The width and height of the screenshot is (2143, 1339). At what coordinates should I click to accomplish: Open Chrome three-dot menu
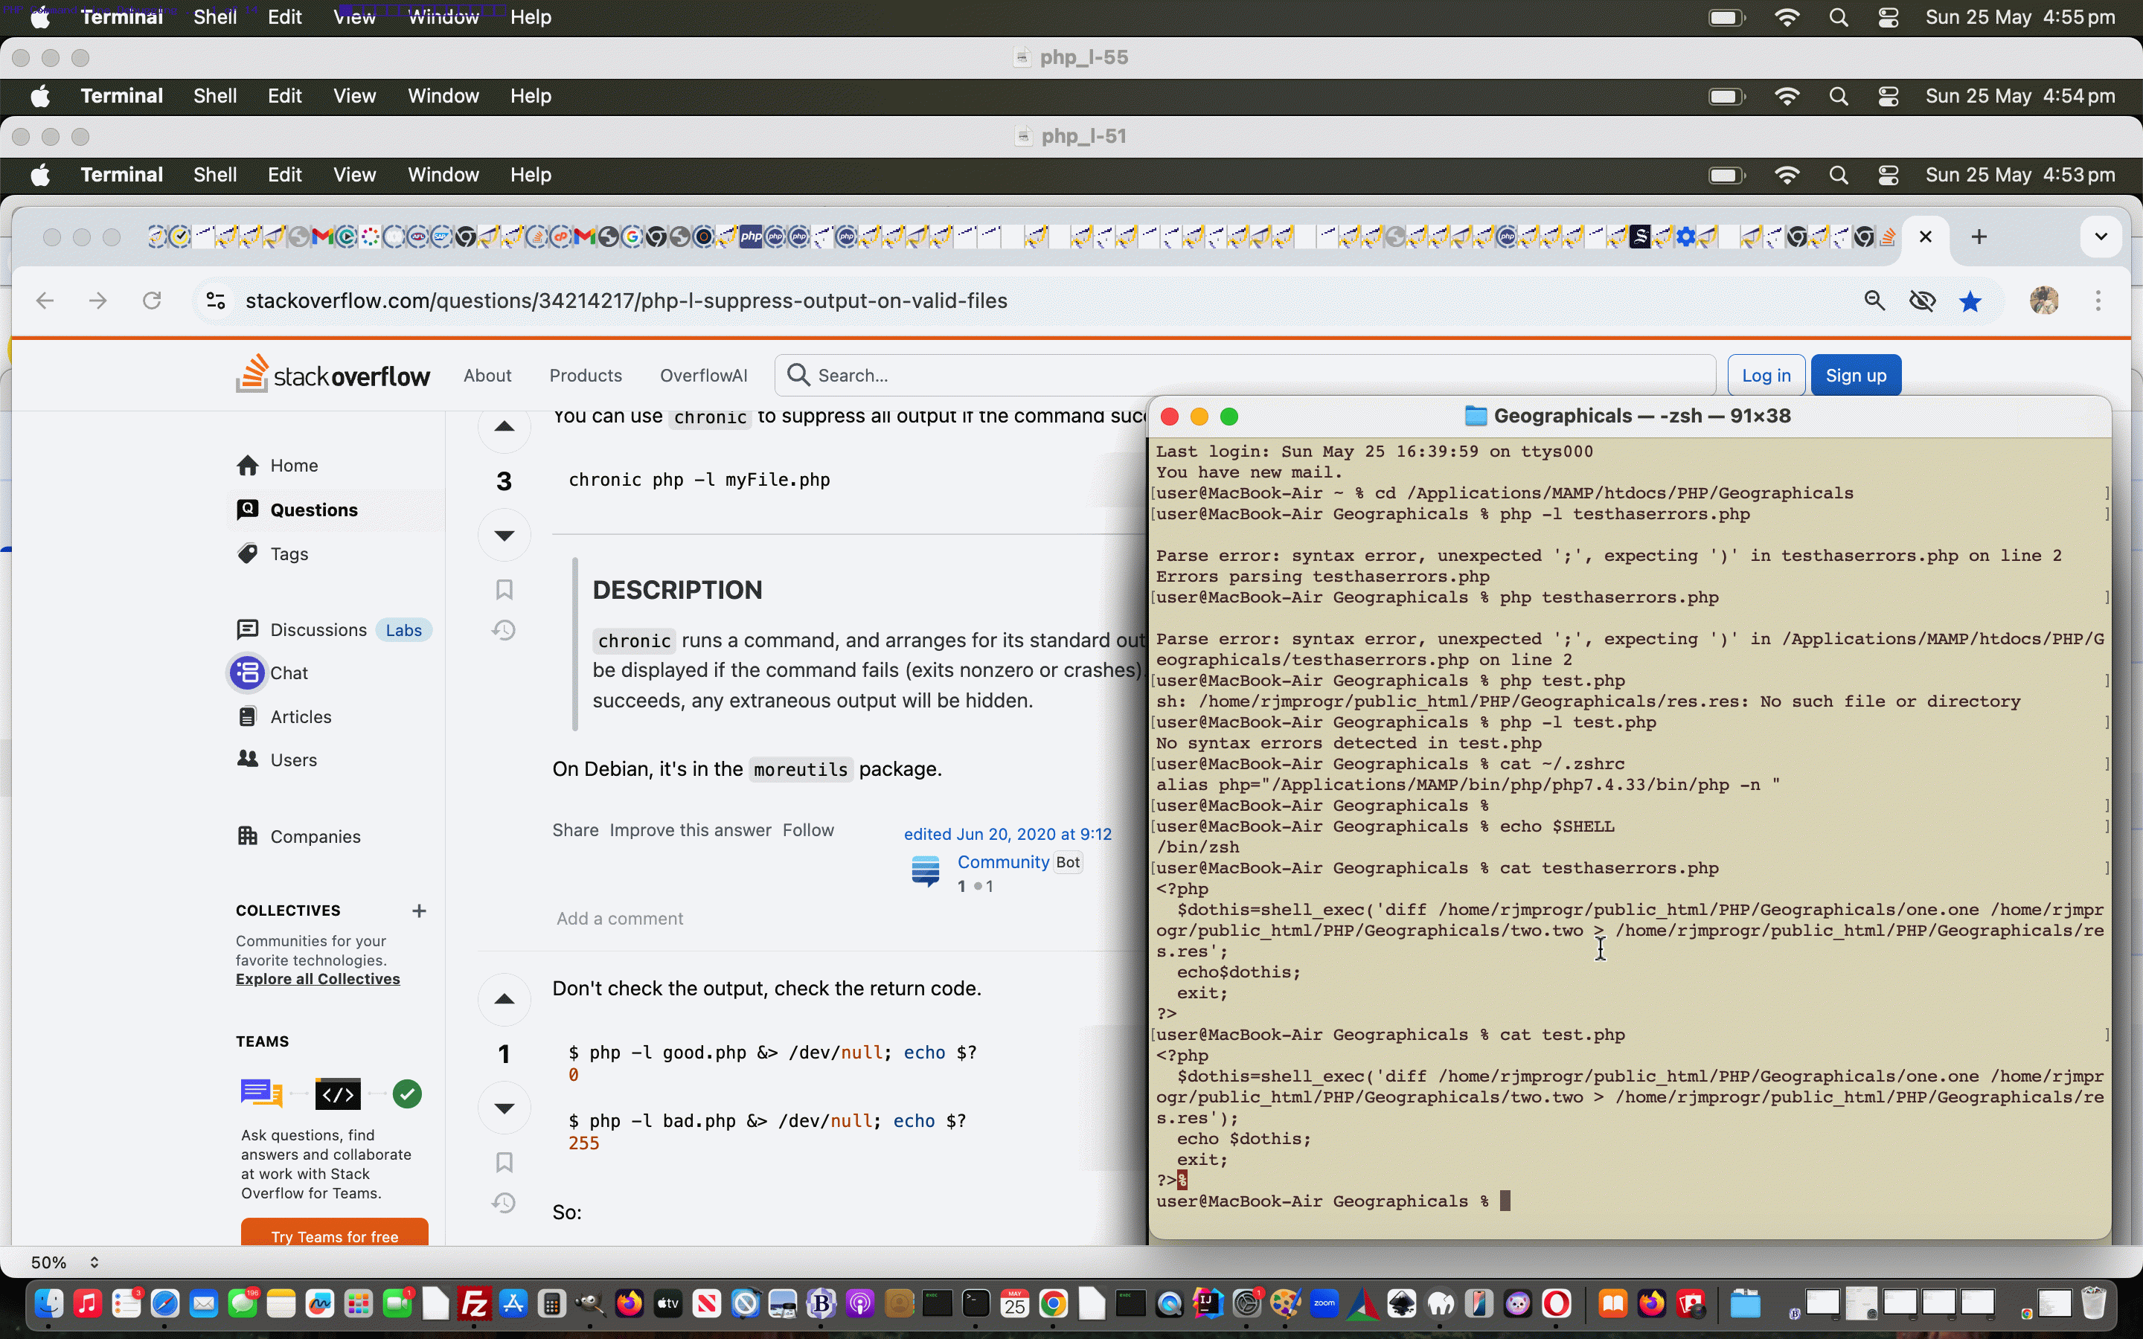coord(2098,301)
